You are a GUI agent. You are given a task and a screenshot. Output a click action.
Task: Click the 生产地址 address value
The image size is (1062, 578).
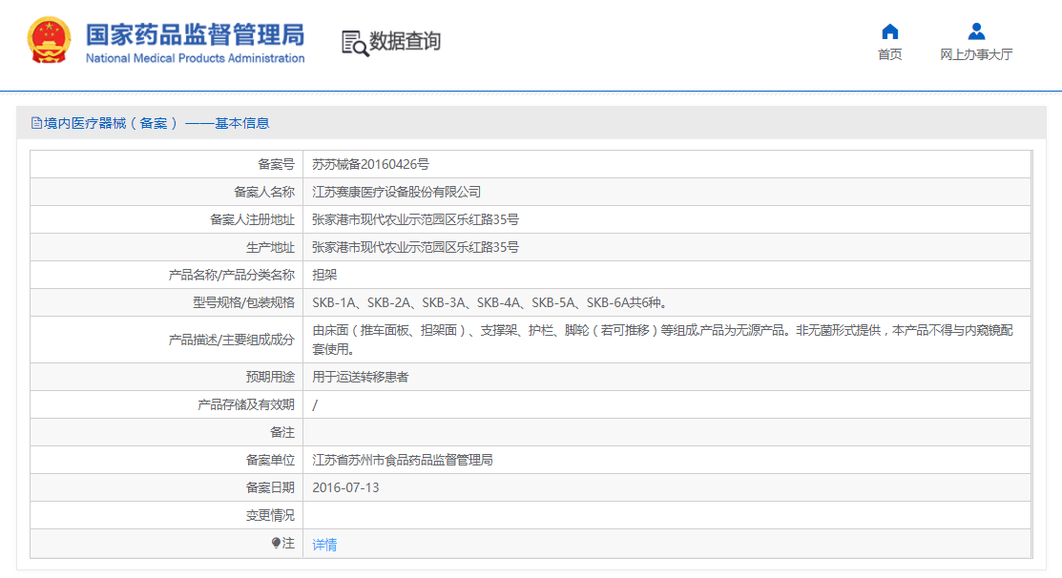coord(415,248)
